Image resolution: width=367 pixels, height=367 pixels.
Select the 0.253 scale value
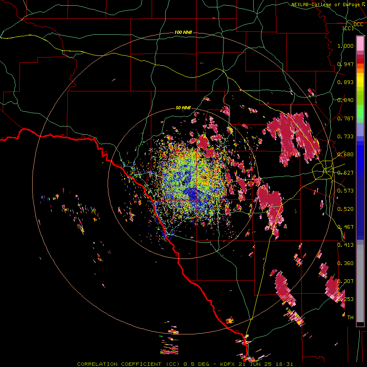(x=345, y=299)
